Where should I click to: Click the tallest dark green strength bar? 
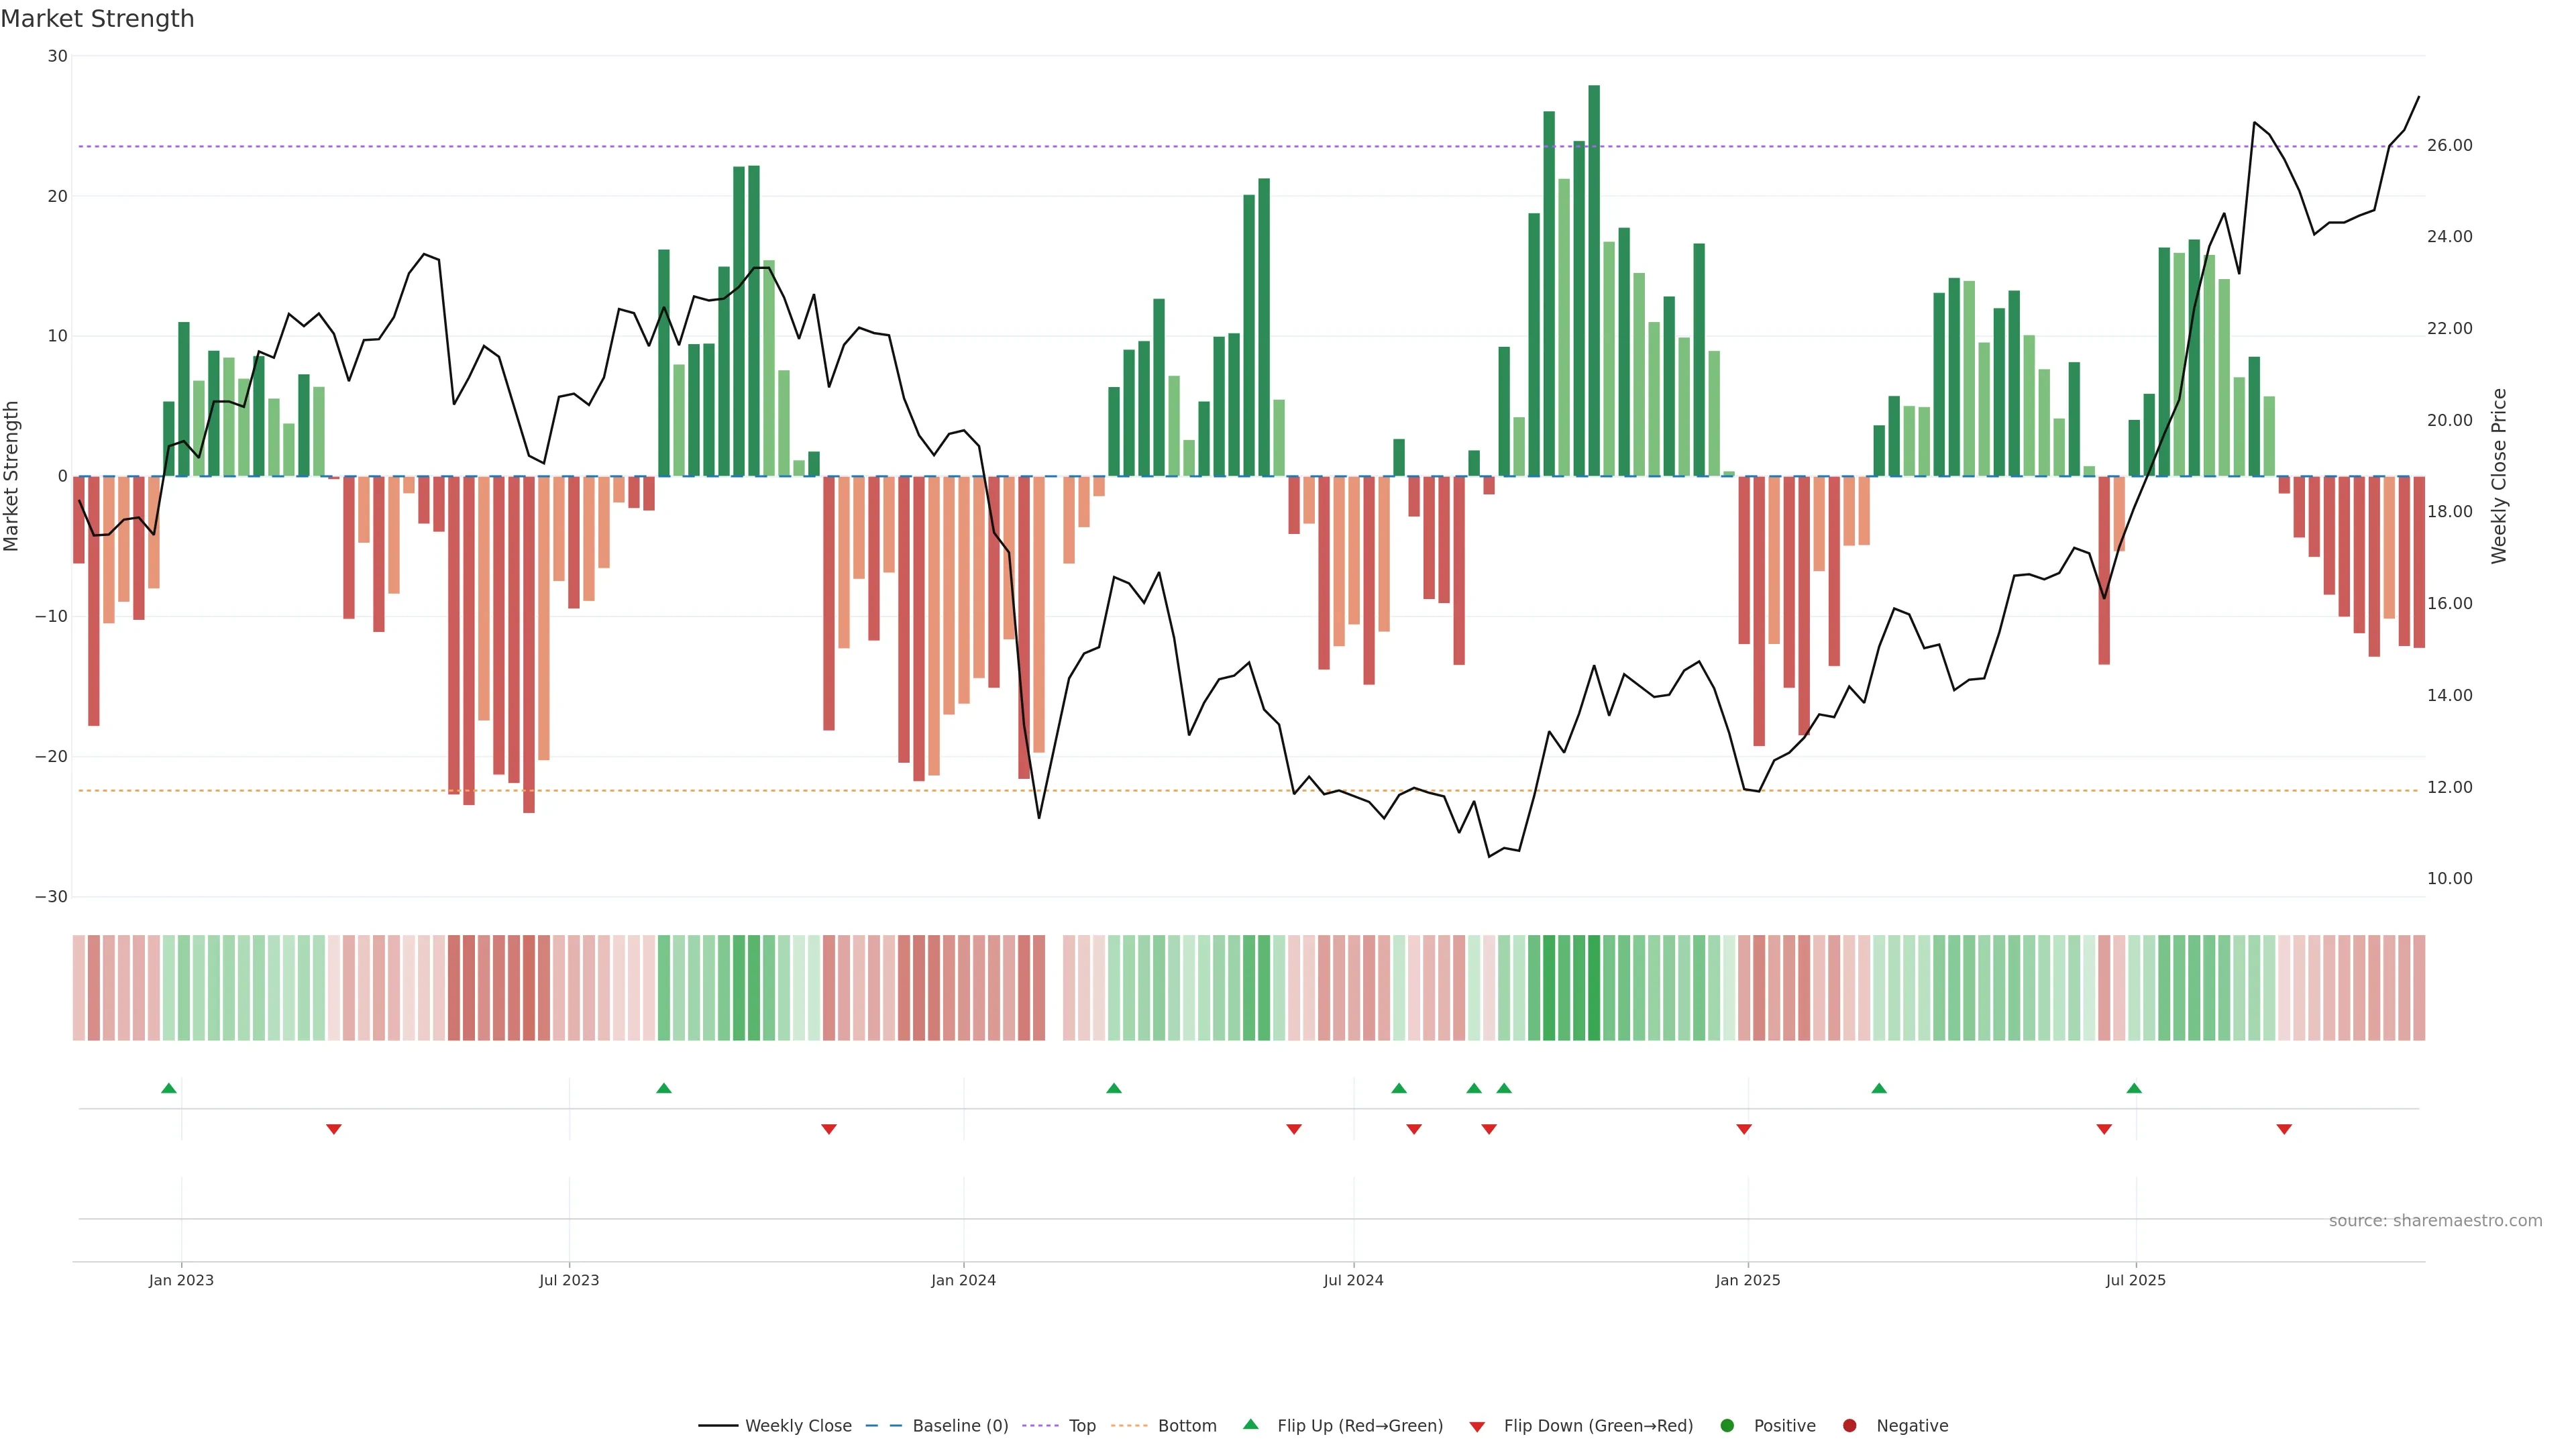pyautogui.click(x=1594, y=280)
